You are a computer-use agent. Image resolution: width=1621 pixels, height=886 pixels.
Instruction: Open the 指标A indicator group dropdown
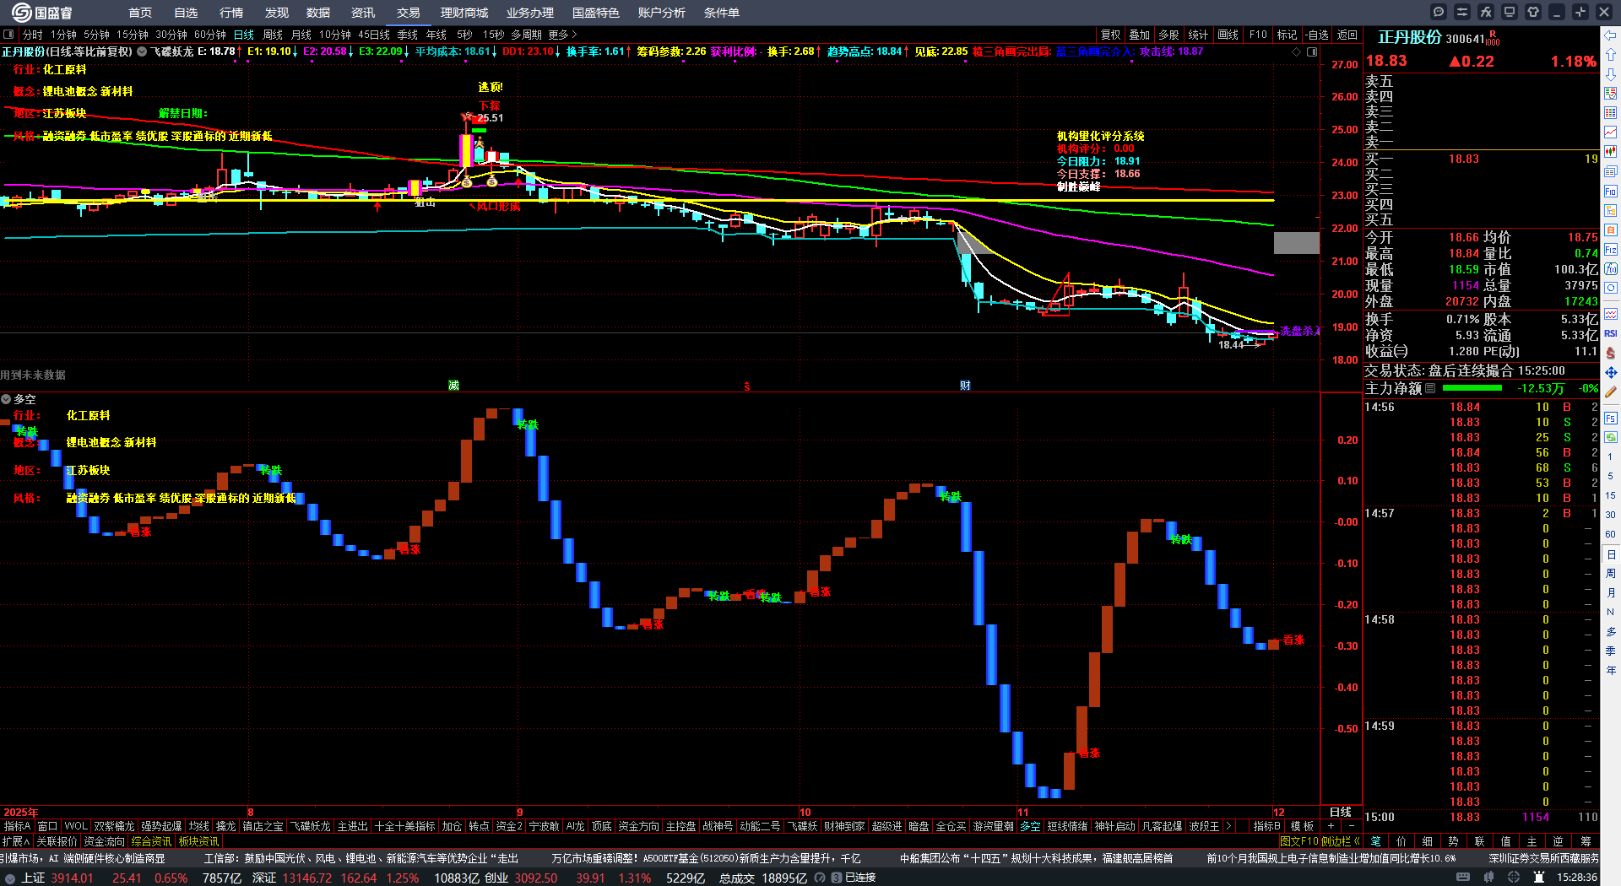pyautogui.click(x=17, y=826)
